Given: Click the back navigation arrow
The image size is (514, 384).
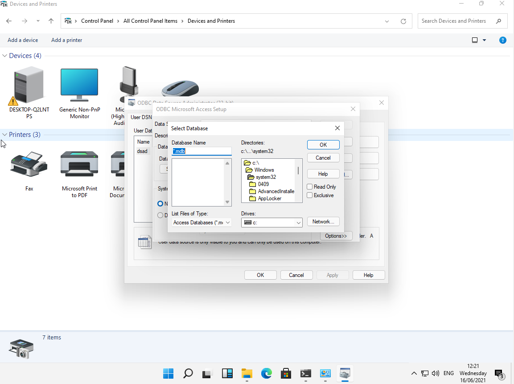Looking at the screenshot, I should pos(9,21).
